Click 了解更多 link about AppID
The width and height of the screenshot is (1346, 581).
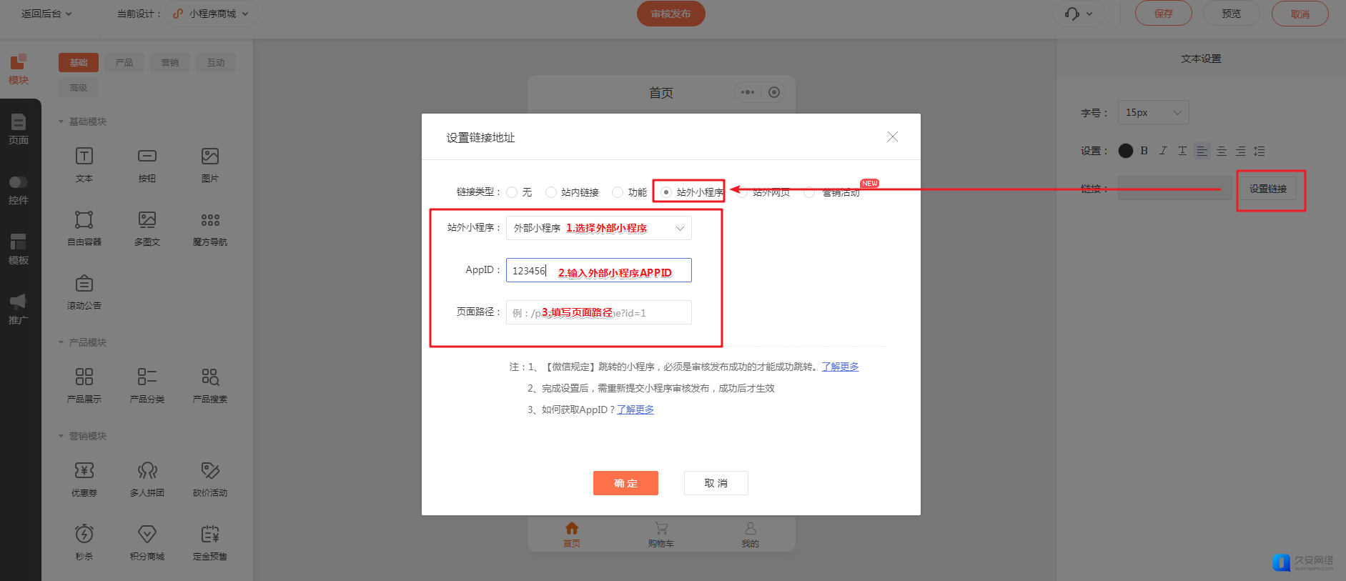635,409
